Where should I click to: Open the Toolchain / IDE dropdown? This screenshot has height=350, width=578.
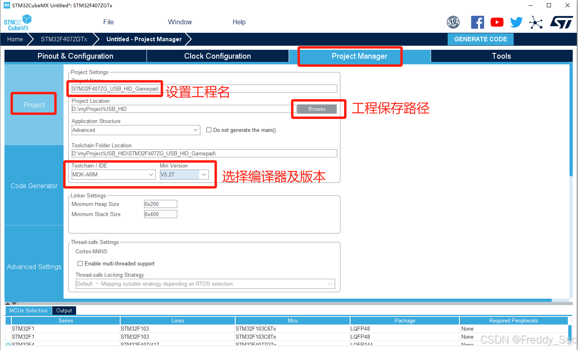(113, 174)
